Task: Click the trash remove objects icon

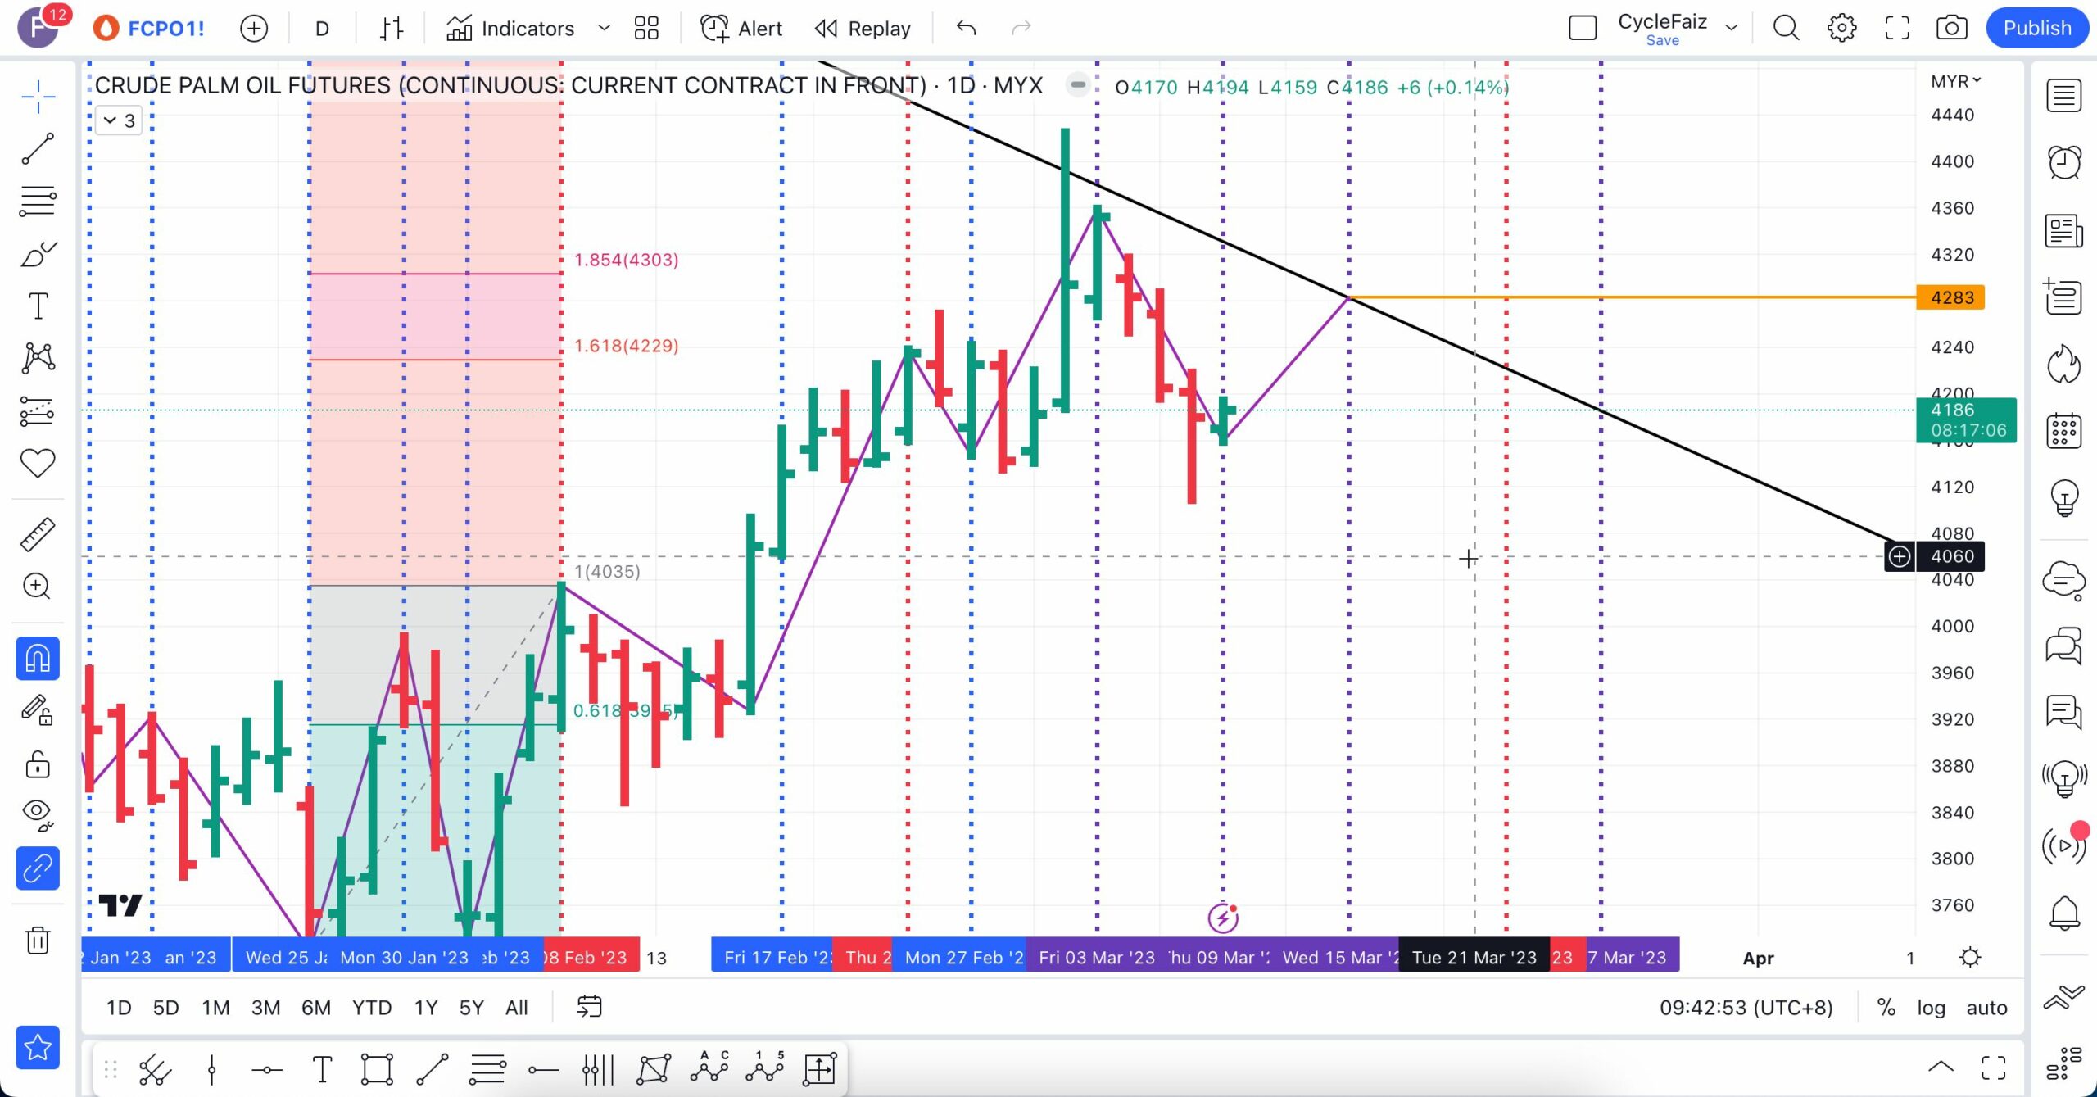Action: point(38,940)
